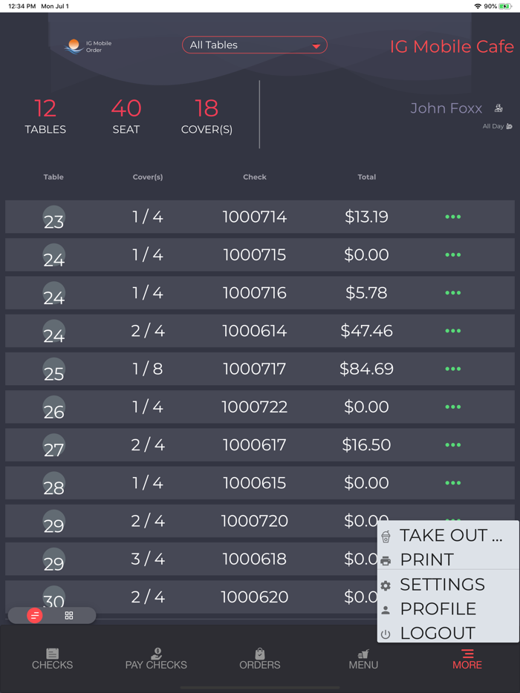Click the server icon beside John Foxx
Viewport: 520px width, 693px height.
tap(498, 108)
